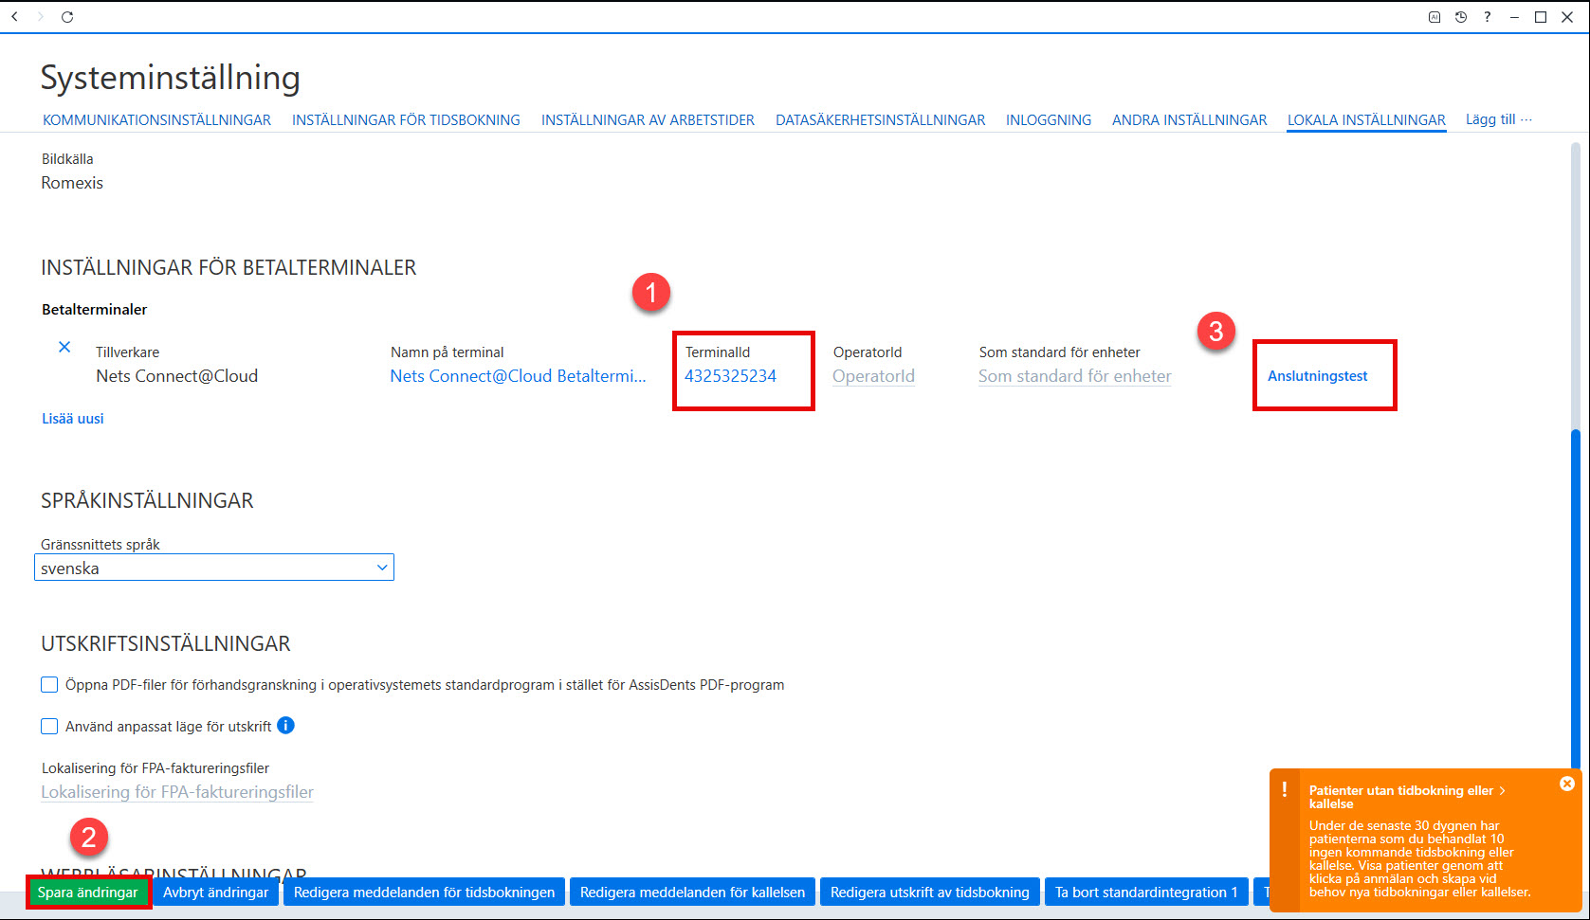Reload the page with the refresh icon

67,17
